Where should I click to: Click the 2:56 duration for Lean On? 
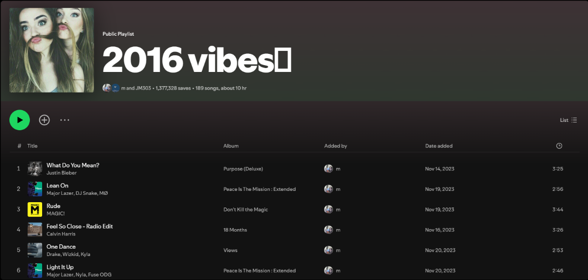(x=558, y=189)
